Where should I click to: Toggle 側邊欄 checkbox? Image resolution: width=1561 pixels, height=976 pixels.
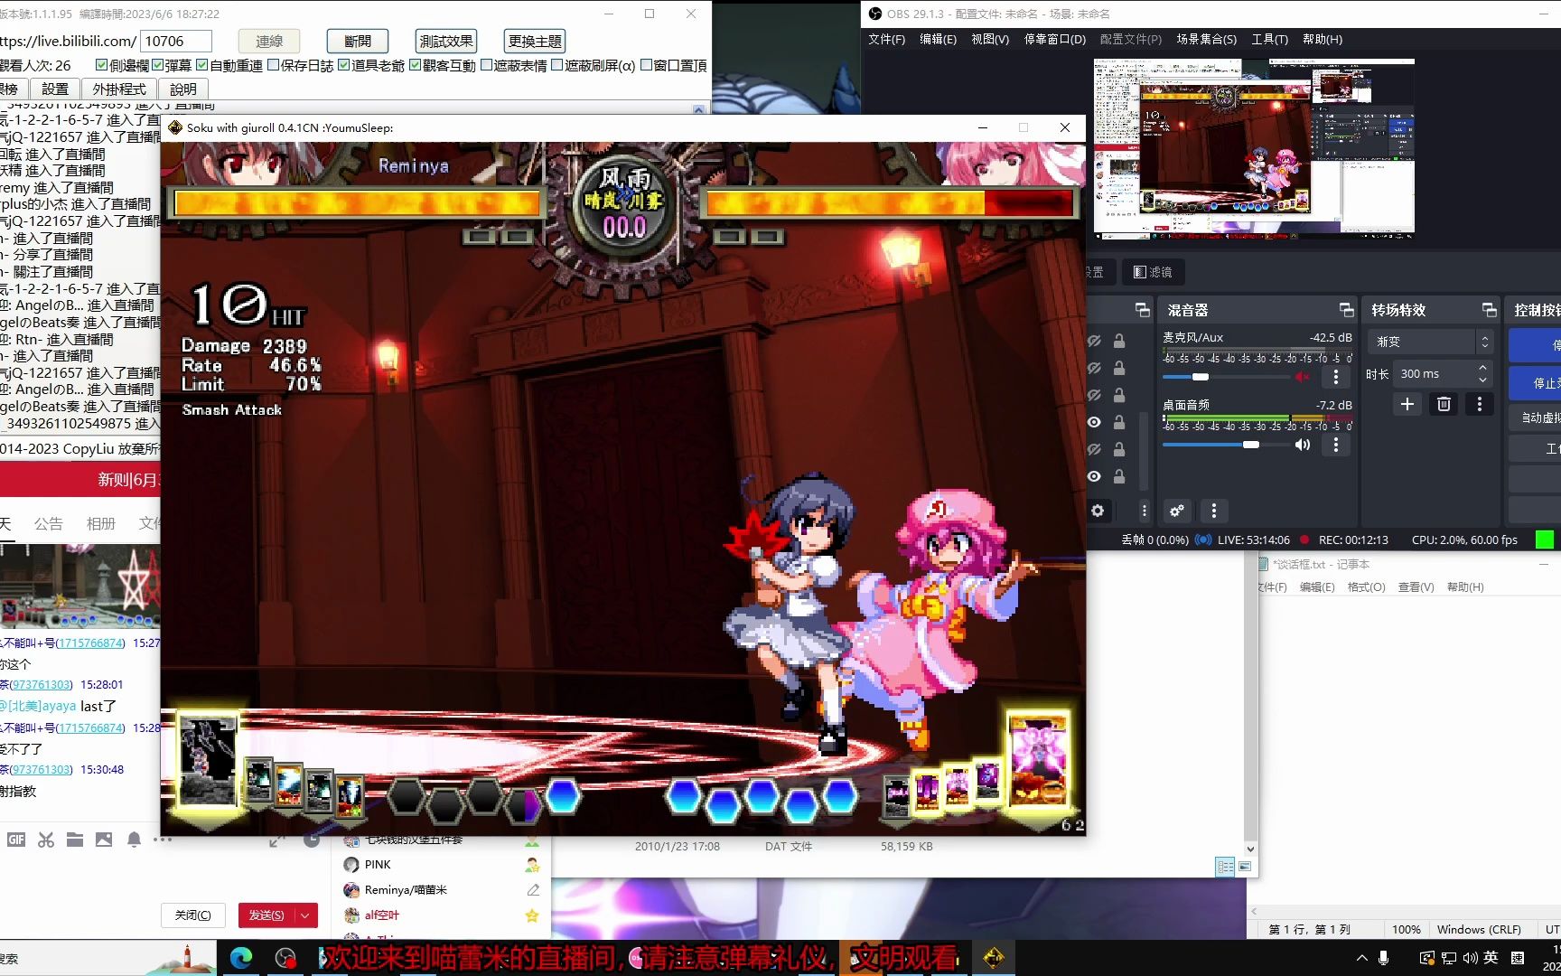[101, 65]
